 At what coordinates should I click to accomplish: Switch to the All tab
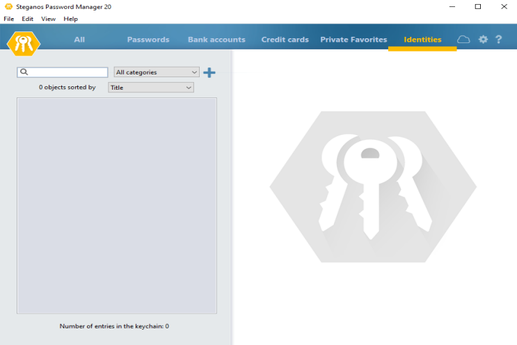pyautogui.click(x=79, y=40)
